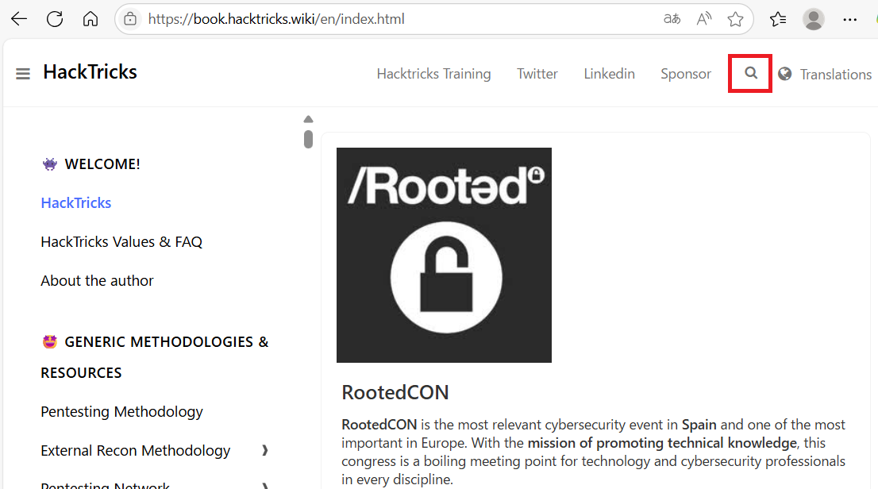
Task: Add page to favorites star icon
Action: tap(736, 19)
